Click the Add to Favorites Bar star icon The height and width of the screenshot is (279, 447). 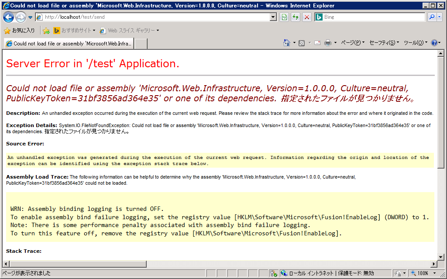tap(46, 31)
